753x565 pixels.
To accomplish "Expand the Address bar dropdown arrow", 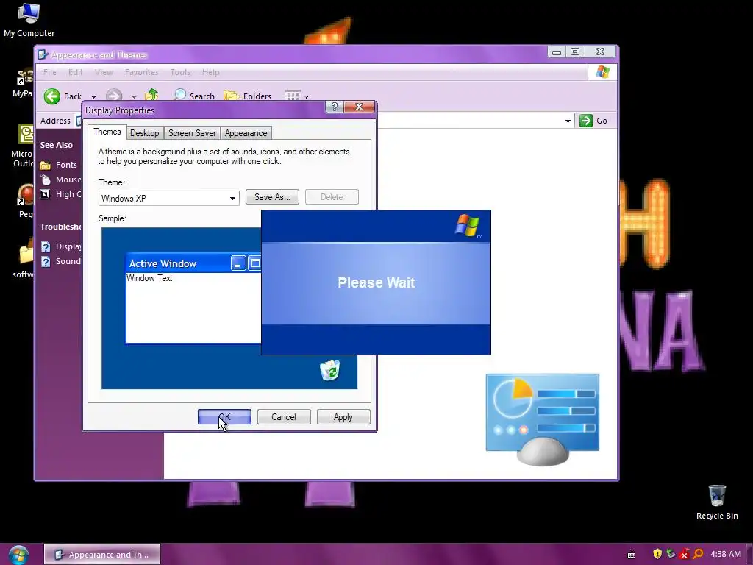I will 568,121.
